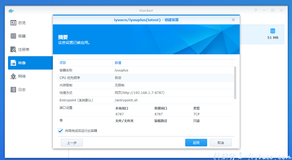Image resolution: width=292 pixels, height=160 pixels.
Task: Apply settings with the 应用 button
Action: point(196,143)
